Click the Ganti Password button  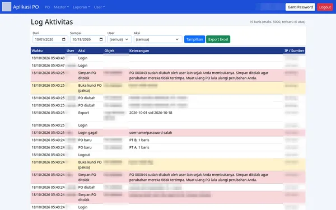tap(300, 7)
